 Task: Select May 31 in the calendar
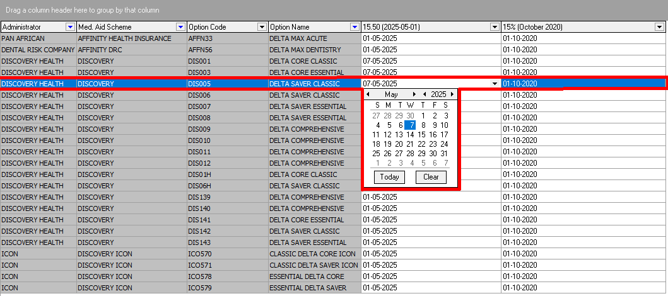coord(444,154)
